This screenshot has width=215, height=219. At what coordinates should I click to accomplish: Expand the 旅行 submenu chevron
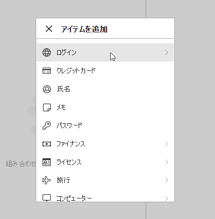[167, 180]
